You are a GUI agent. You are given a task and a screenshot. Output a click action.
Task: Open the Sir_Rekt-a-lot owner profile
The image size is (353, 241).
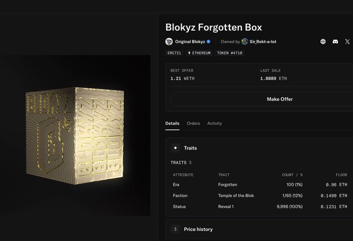coord(263,41)
